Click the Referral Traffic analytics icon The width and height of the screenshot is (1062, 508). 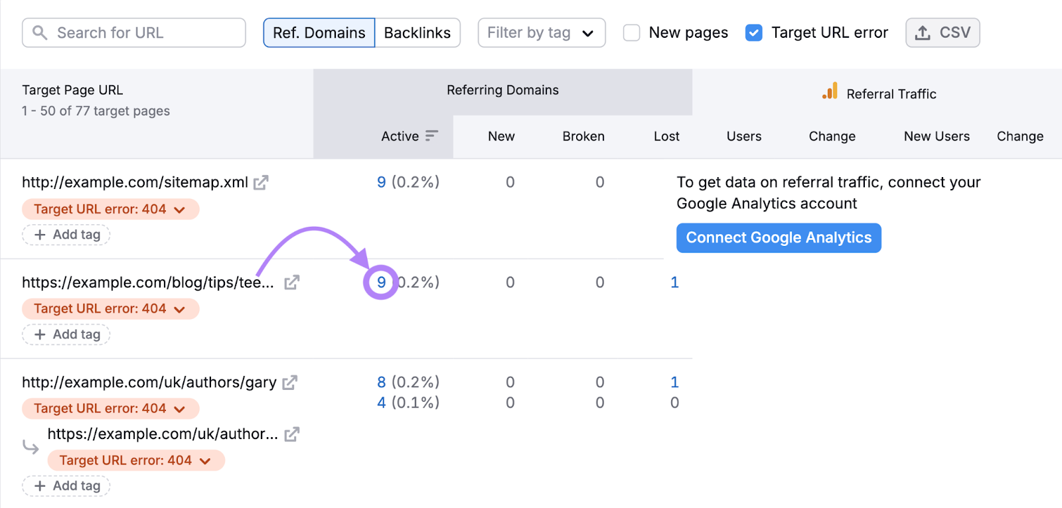coord(830,92)
